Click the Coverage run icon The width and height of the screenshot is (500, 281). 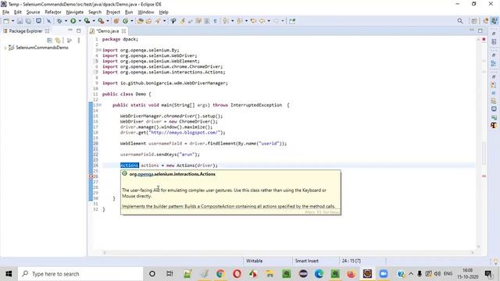87,21
